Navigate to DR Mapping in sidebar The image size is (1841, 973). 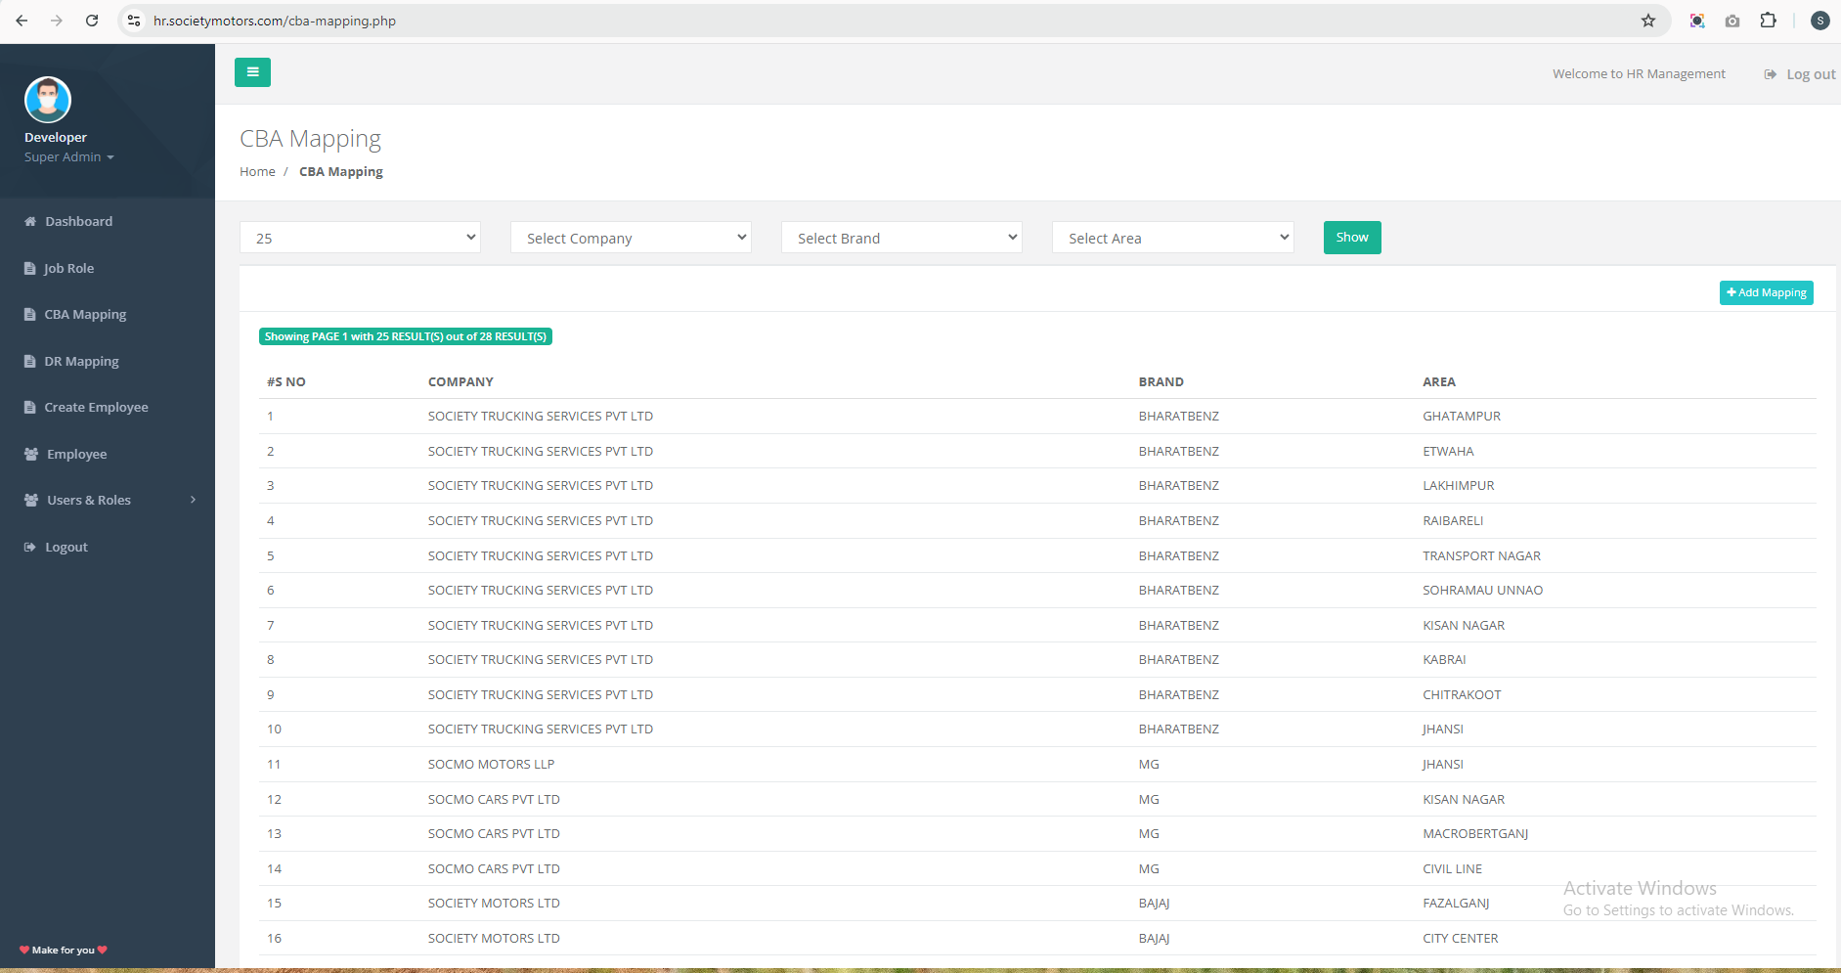tap(81, 362)
